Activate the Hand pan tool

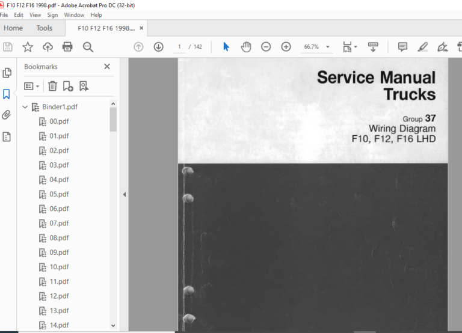[246, 47]
